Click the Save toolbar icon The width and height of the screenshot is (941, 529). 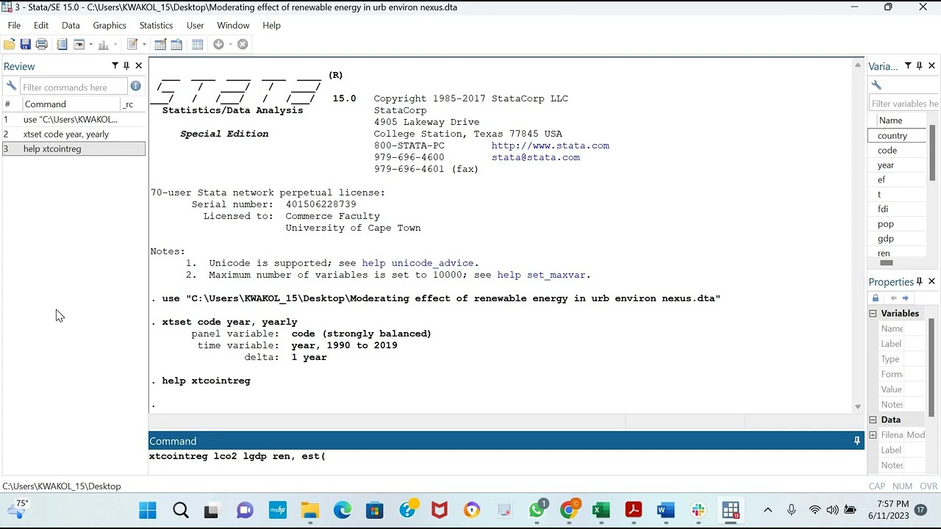click(26, 45)
